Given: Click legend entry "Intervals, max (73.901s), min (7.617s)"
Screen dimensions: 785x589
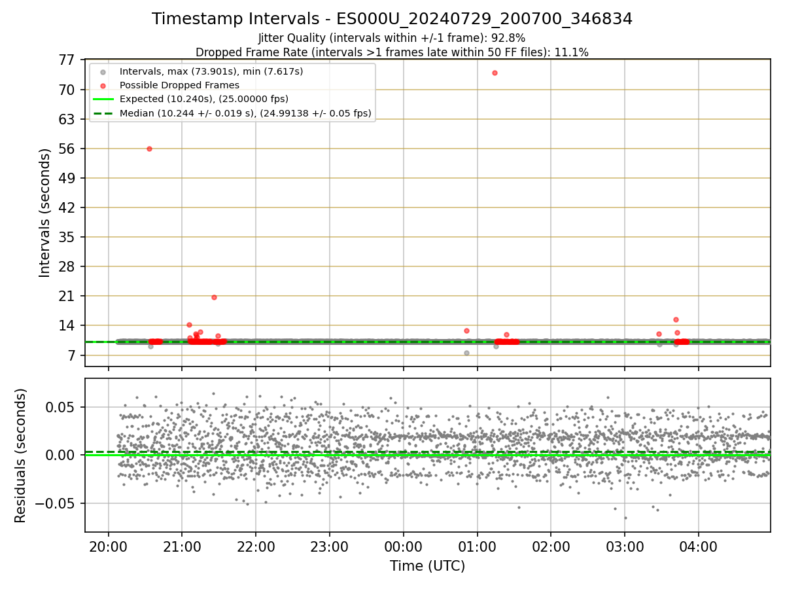Looking at the screenshot, I should tap(211, 71).
